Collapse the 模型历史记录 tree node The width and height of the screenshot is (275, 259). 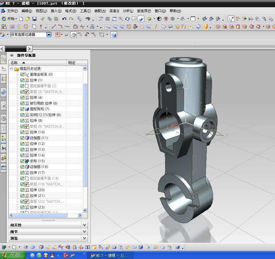(12, 69)
